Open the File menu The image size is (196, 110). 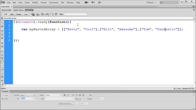(x=9, y=2)
